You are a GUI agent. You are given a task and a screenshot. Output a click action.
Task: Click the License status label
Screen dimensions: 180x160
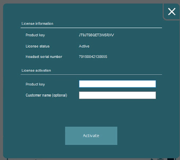click(38, 46)
